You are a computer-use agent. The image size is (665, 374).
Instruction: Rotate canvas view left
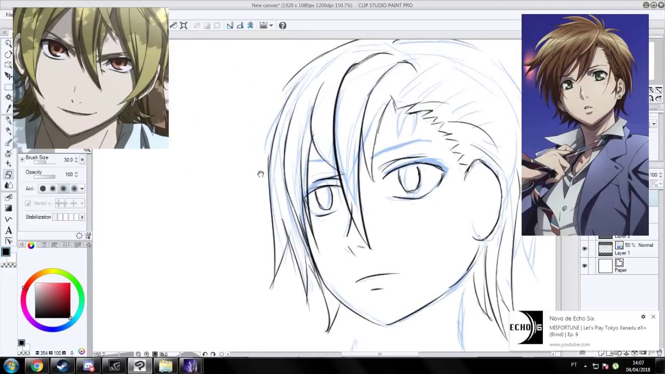tap(205, 354)
